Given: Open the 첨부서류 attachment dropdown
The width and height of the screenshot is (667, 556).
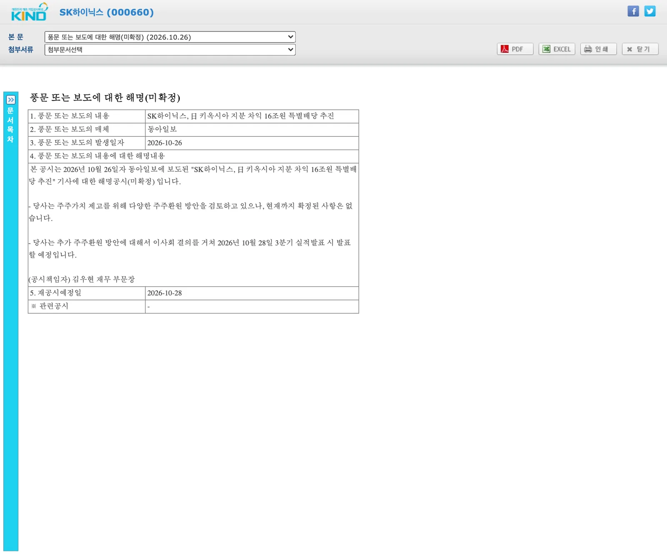Looking at the screenshot, I should tap(170, 50).
